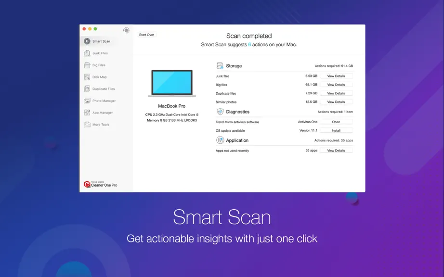View Details for Junk files
444x277 pixels.
[336, 76]
